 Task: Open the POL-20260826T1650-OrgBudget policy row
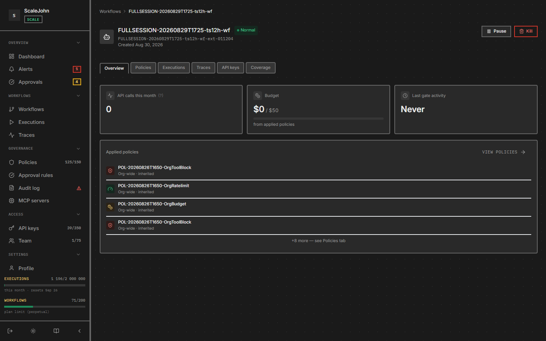[x=318, y=207]
